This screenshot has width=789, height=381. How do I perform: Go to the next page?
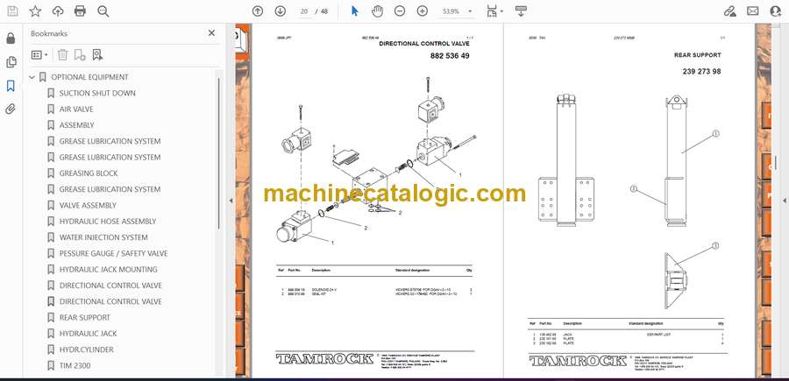281,11
